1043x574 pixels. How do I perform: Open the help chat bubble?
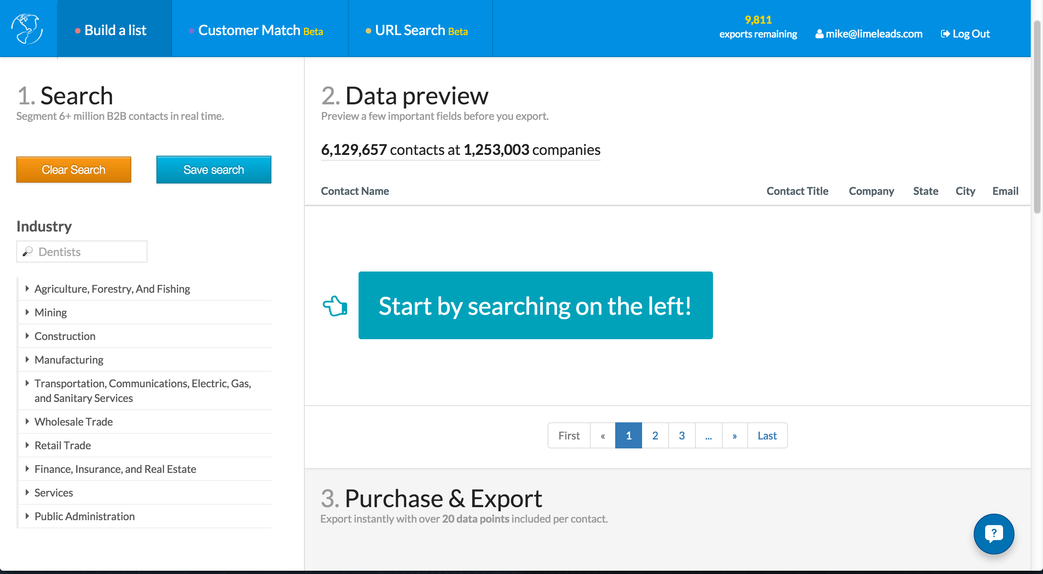click(x=993, y=534)
